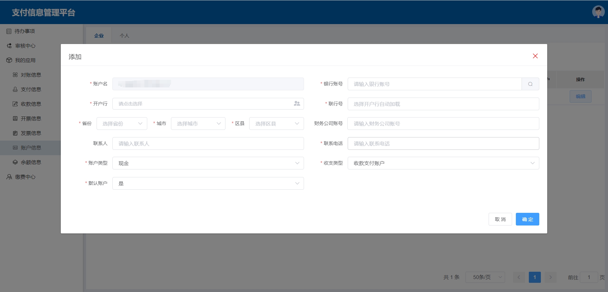Screen dimensions: 608x292
Task: Expand the 默认账户 dropdown set to 是
Action: (208, 183)
